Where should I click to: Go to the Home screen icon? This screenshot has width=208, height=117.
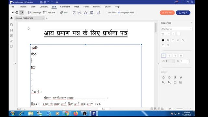click(11, 18)
